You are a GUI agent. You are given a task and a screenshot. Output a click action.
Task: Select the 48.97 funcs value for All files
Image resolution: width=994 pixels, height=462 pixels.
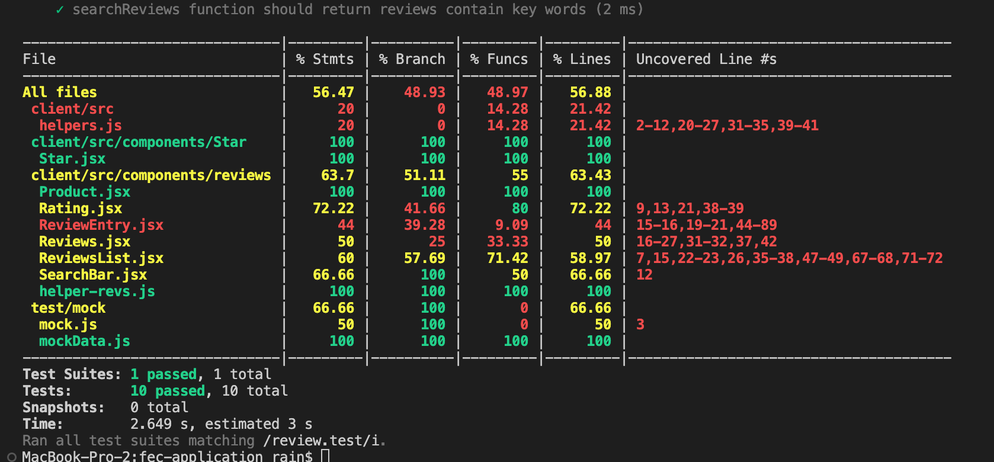pos(507,92)
